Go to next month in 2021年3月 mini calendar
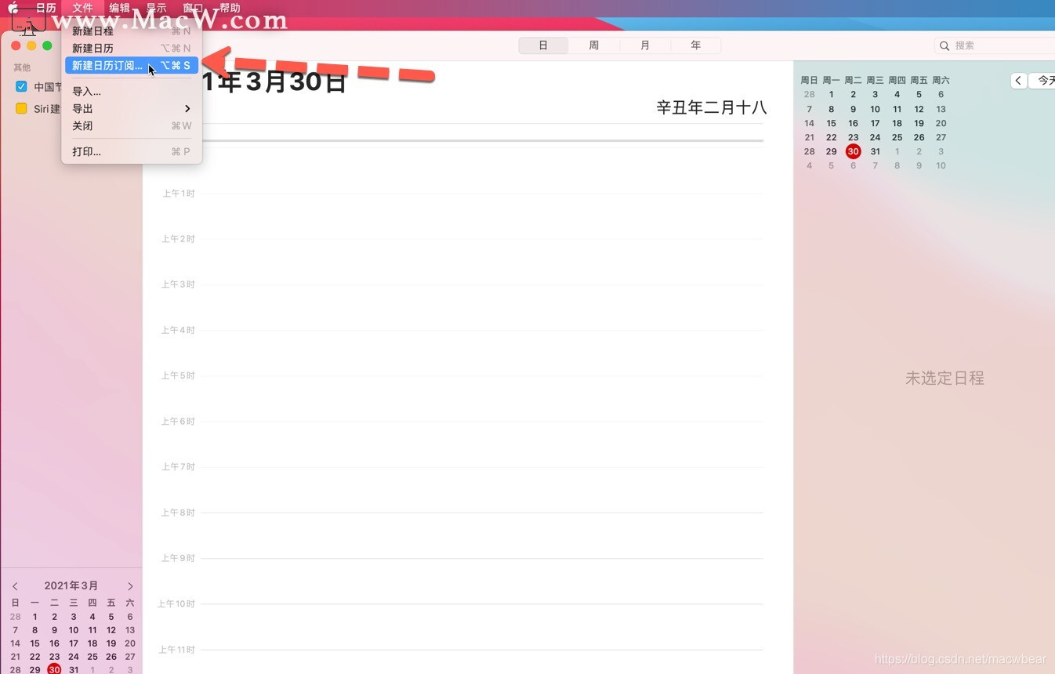1055x674 pixels. [130, 586]
